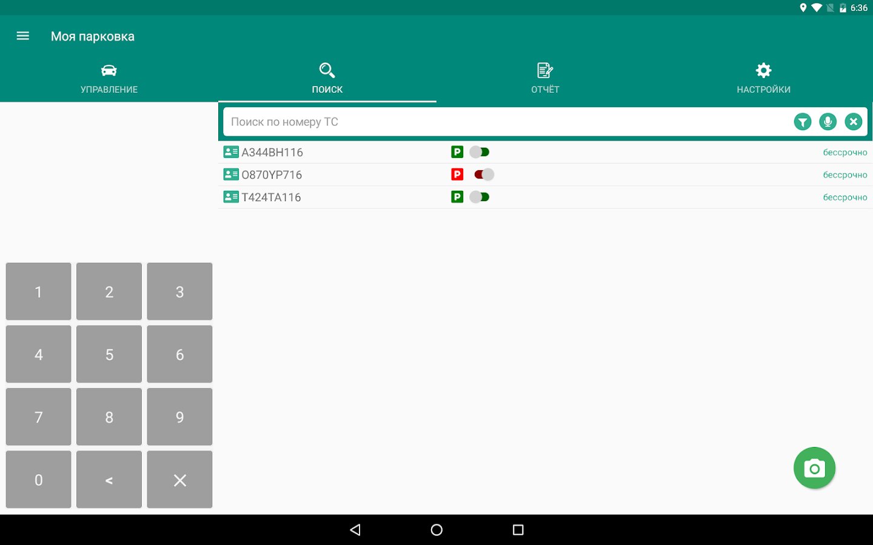Tap keypad digit 1

(x=39, y=291)
